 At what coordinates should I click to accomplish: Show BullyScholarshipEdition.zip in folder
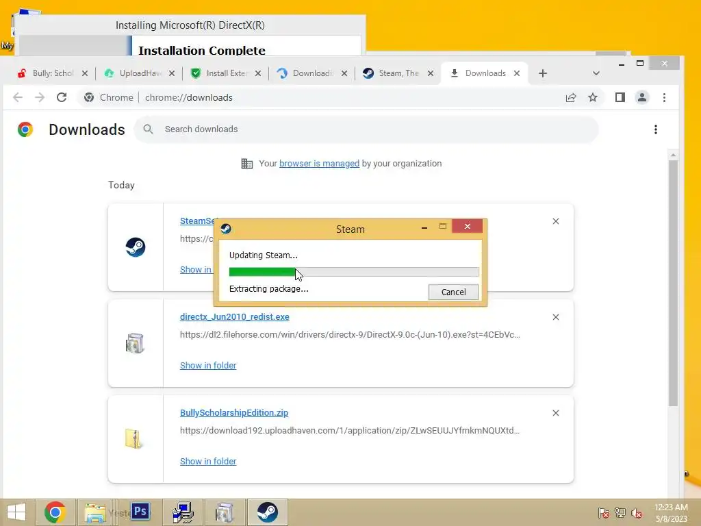point(208,461)
